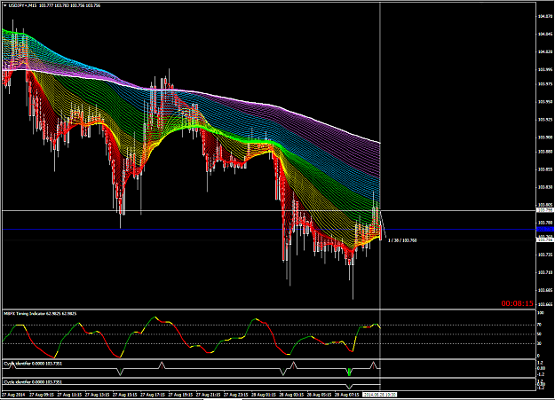The height and width of the screenshot is (400, 555).
Task: Click '27 Aug 19:15' on the time axis
Action: point(180,395)
